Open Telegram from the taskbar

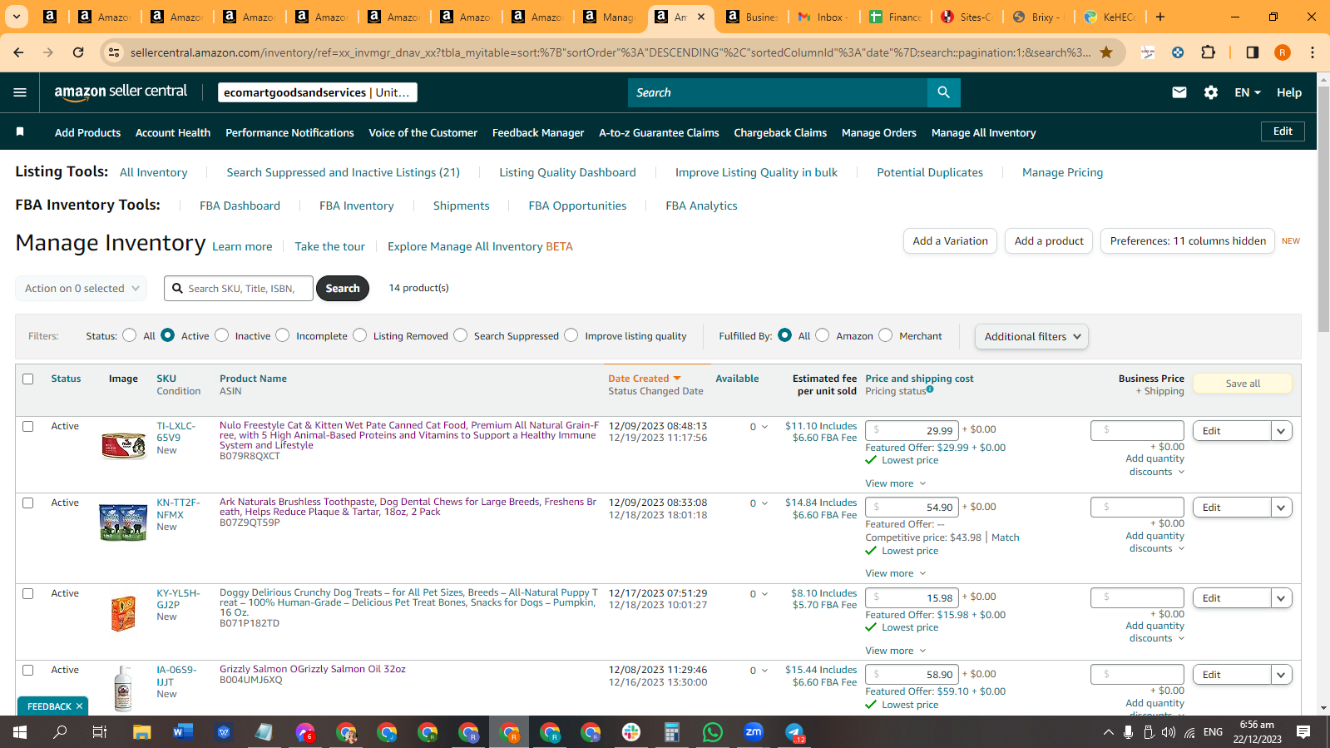pyautogui.click(x=794, y=732)
